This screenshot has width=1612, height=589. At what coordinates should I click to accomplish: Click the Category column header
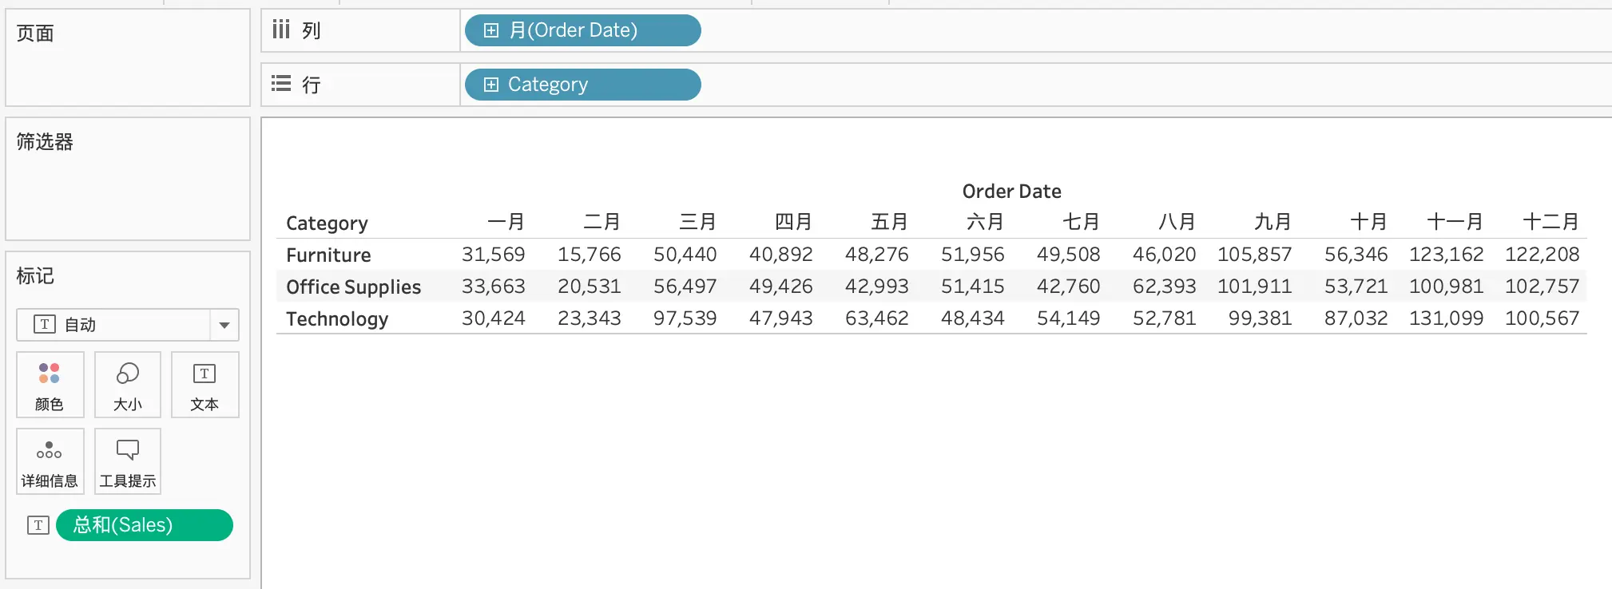pos(327,223)
